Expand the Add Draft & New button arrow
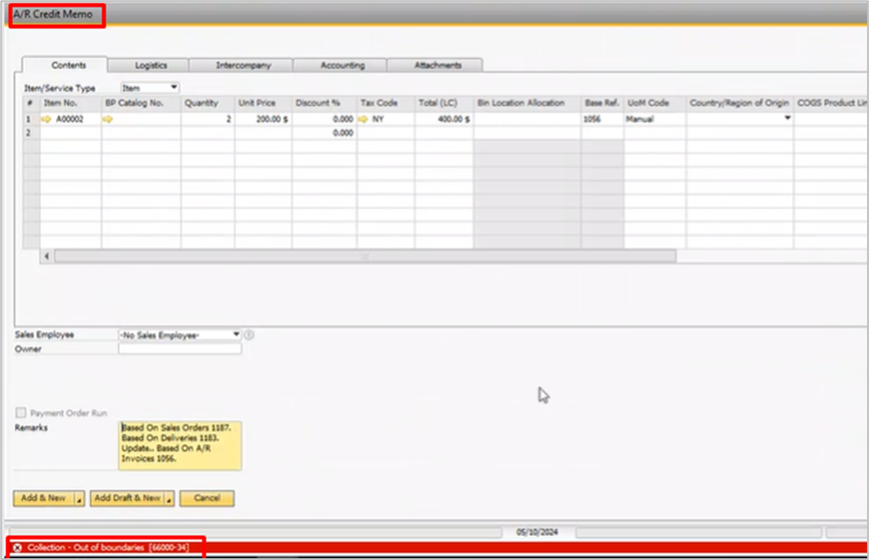This screenshot has height=560, width=869. click(x=170, y=499)
